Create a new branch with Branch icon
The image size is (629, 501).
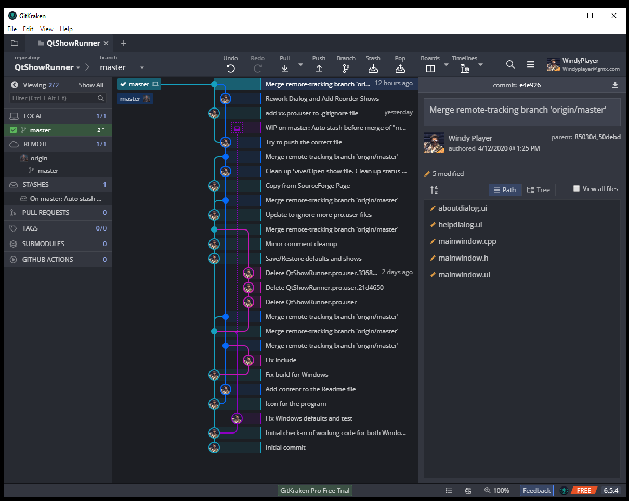point(346,68)
